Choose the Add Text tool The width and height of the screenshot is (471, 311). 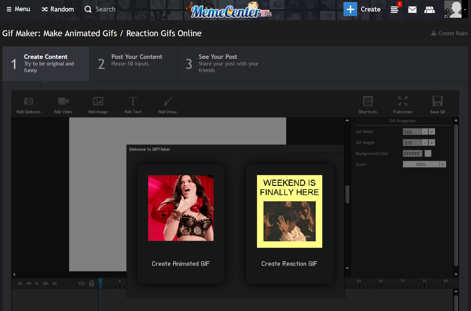point(133,101)
